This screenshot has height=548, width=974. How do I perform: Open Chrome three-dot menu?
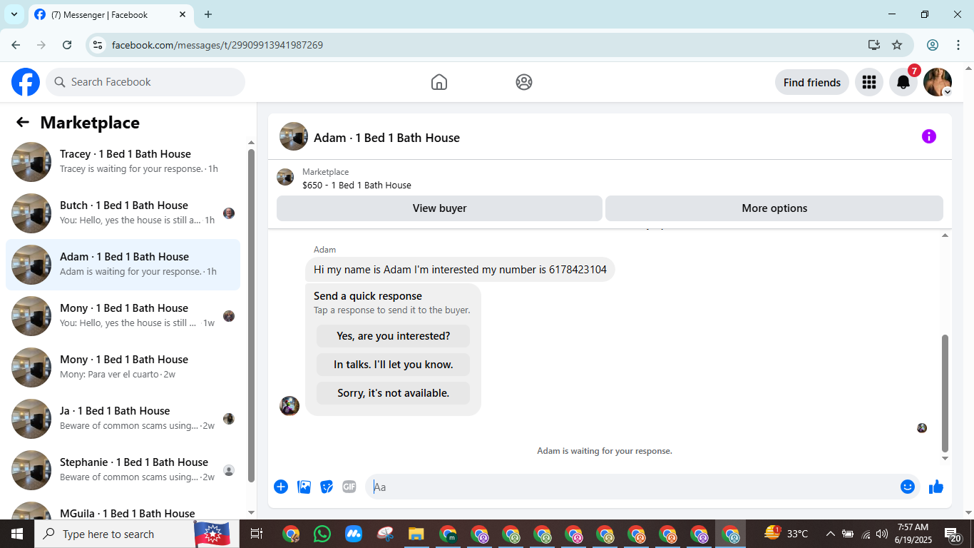(x=958, y=45)
